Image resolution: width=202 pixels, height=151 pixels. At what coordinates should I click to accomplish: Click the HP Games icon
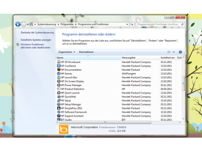pos(59,73)
